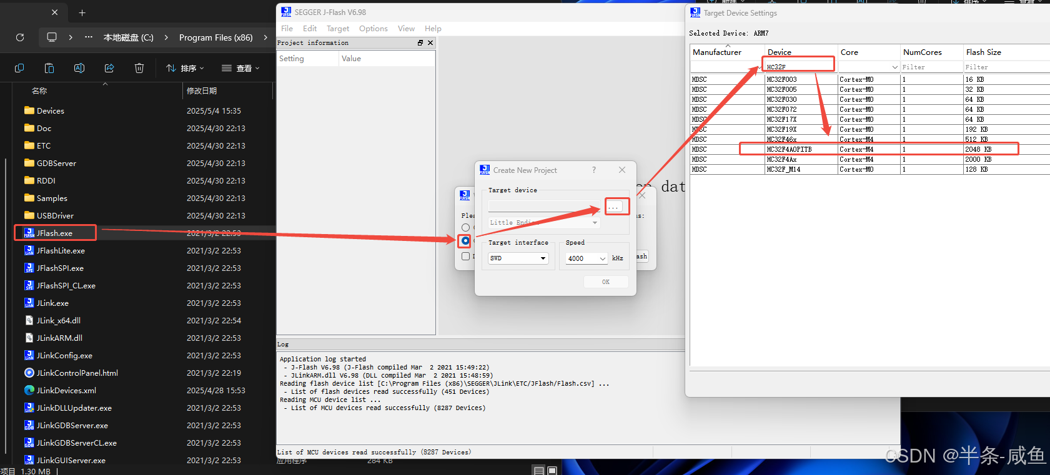Open the View menu in J-Flash

[406, 29]
